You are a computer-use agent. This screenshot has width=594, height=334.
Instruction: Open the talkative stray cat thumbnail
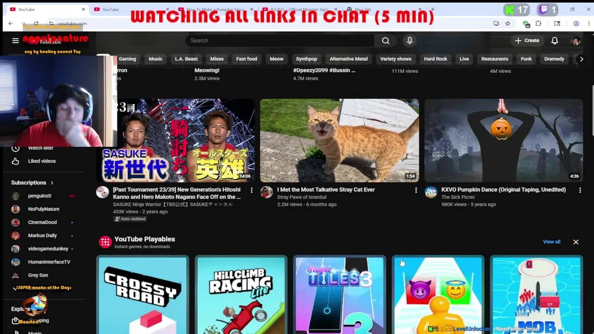pos(339,140)
